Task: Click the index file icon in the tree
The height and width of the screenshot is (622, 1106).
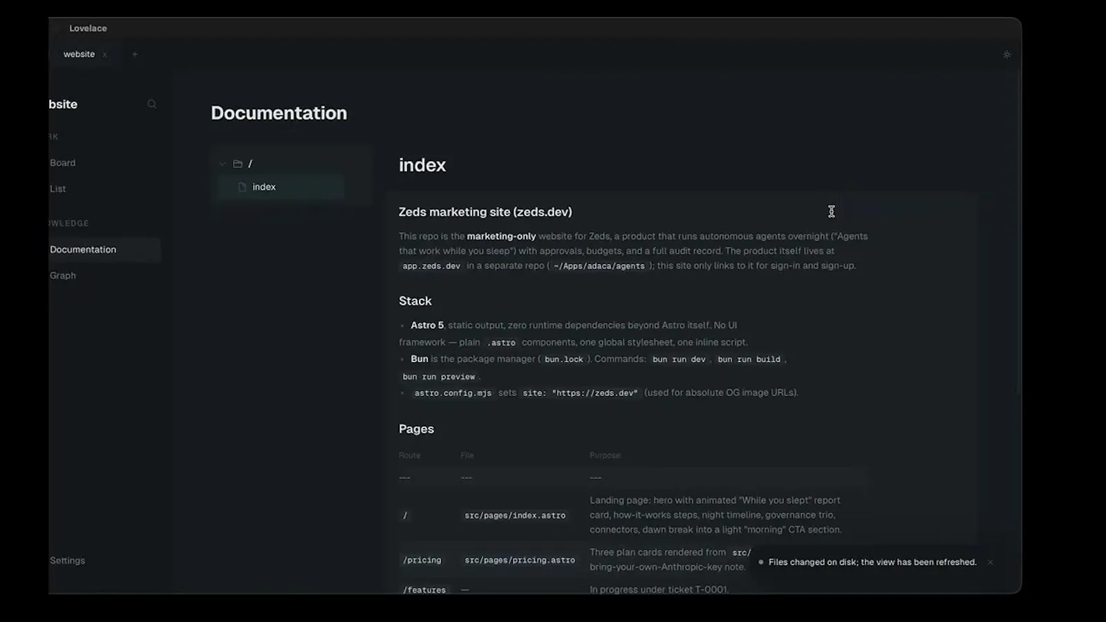Action: click(x=242, y=187)
